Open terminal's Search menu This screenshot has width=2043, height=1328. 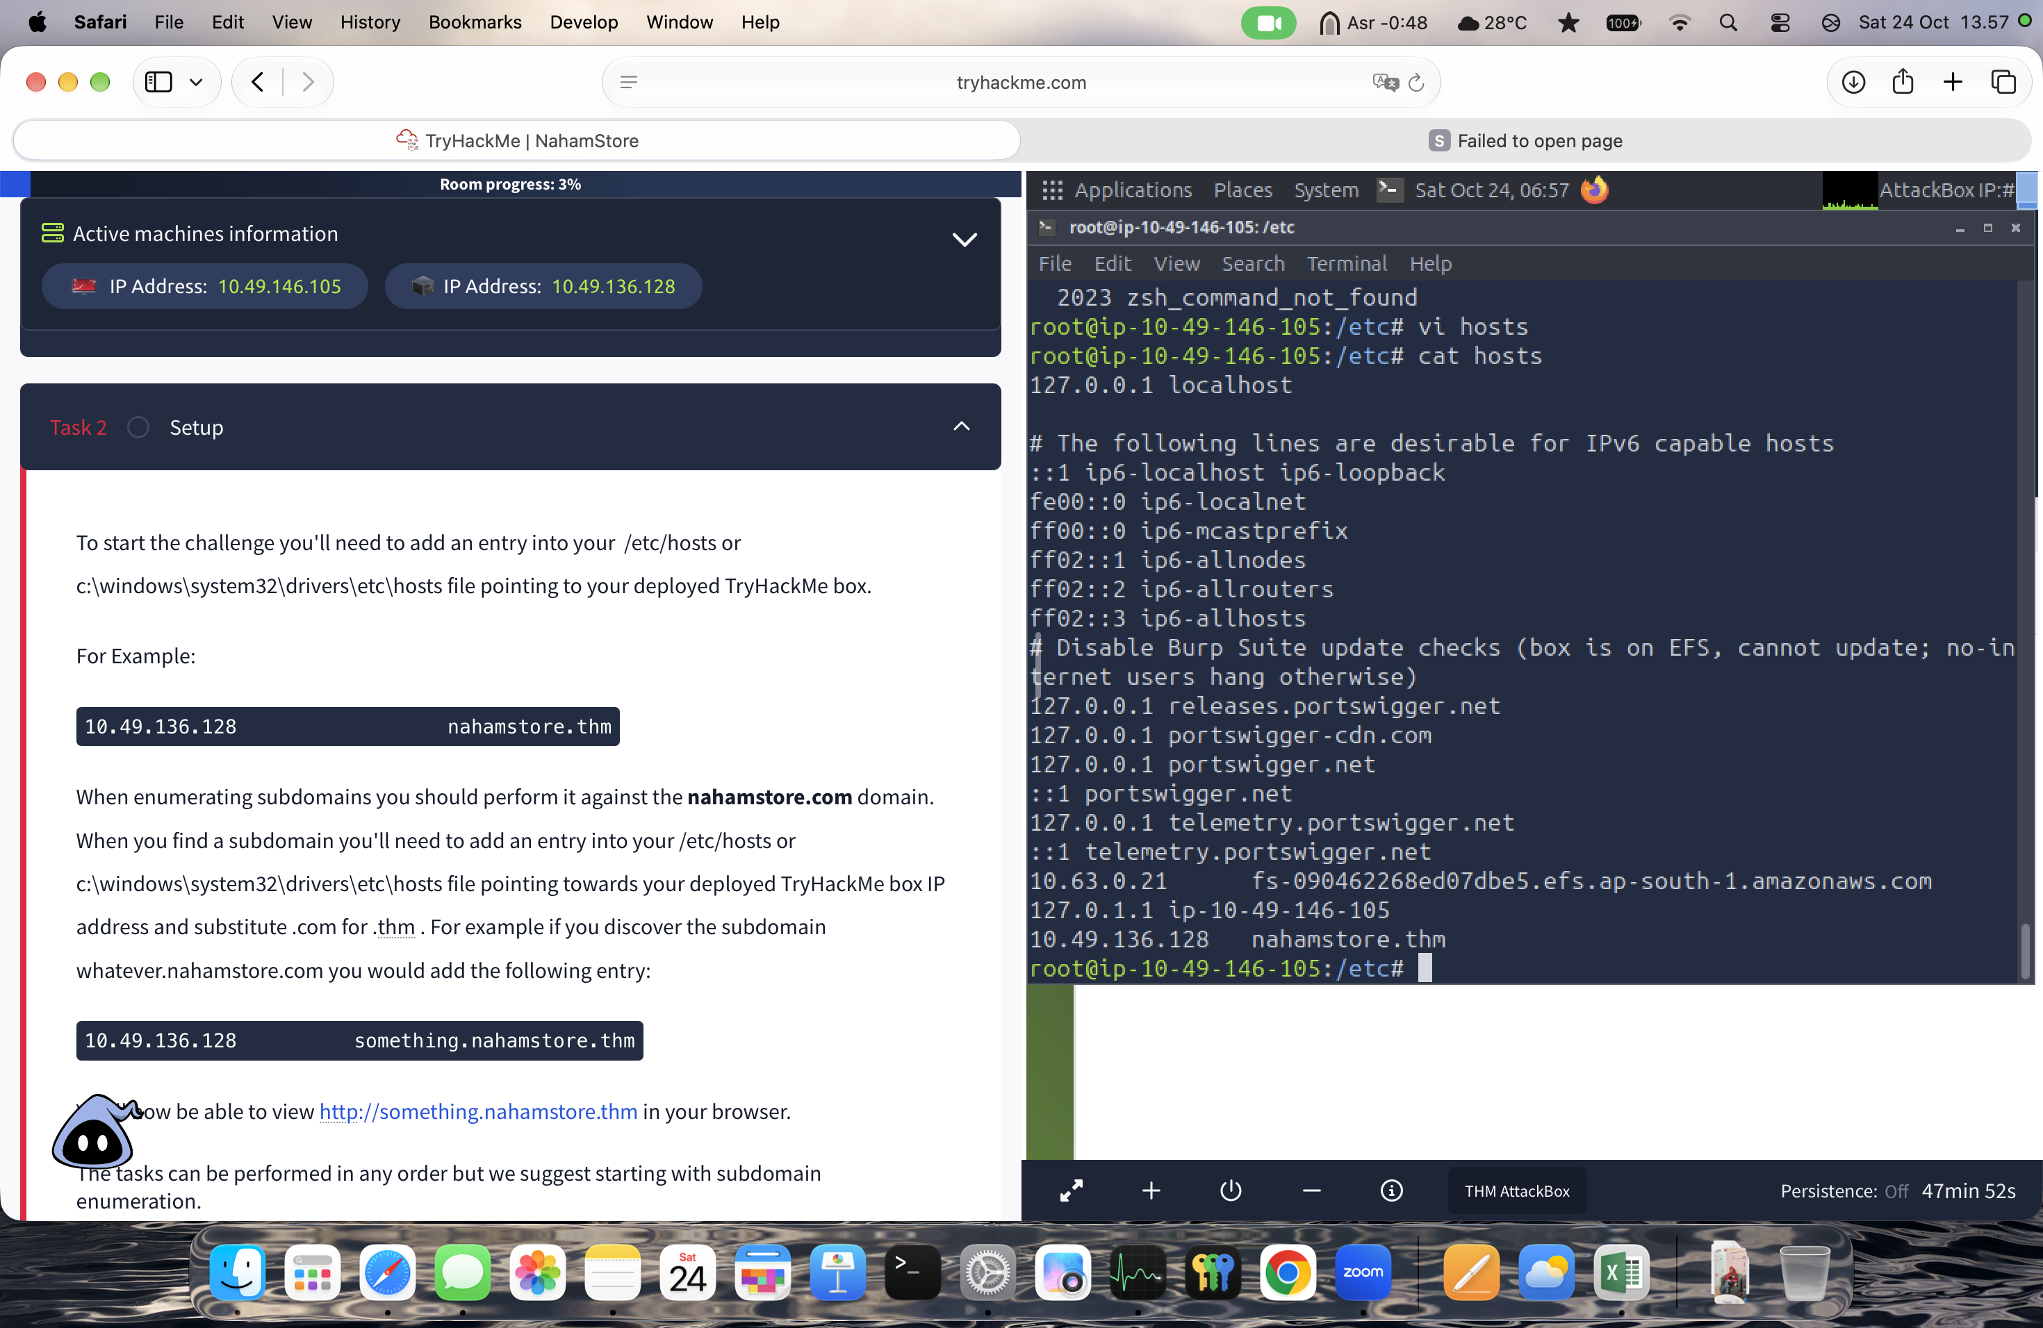[1254, 264]
